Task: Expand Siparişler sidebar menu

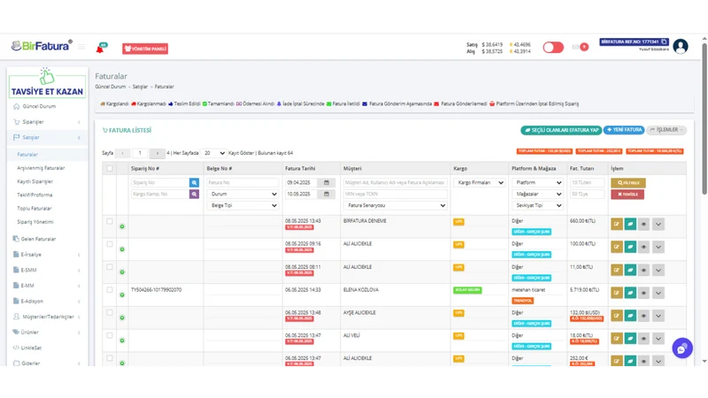Action: pyautogui.click(x=47, y=122)
